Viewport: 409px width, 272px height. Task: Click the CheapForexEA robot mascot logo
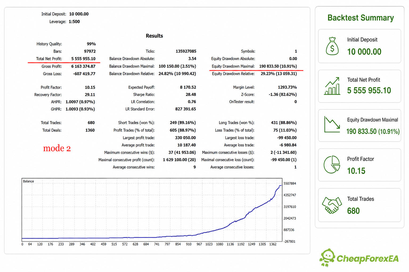[x=327, y=257]
